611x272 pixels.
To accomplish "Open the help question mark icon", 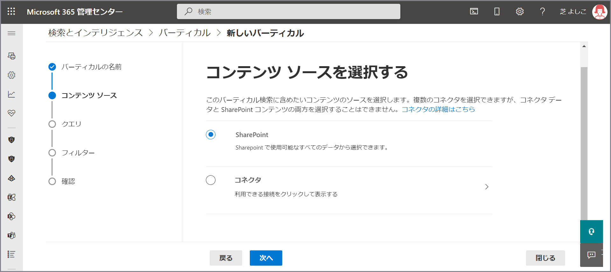I will click(x=543, y=11).
